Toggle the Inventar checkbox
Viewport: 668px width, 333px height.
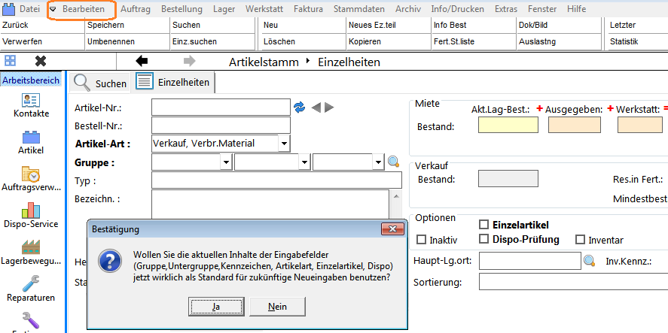[x=580, y=240]
